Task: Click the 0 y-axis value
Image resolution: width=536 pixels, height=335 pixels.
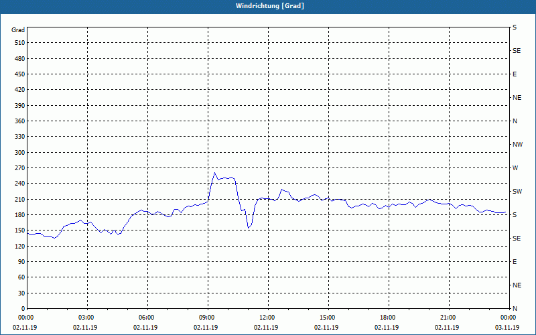Action: pyautogui.click(x=23, y=309)
